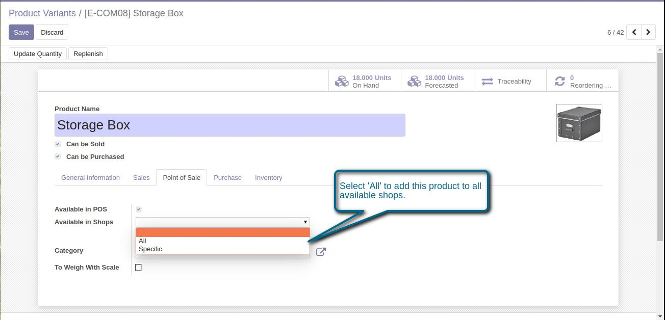Switch to the General Information tab
Screen dimensions: 665x320
[x=90, y=178]
